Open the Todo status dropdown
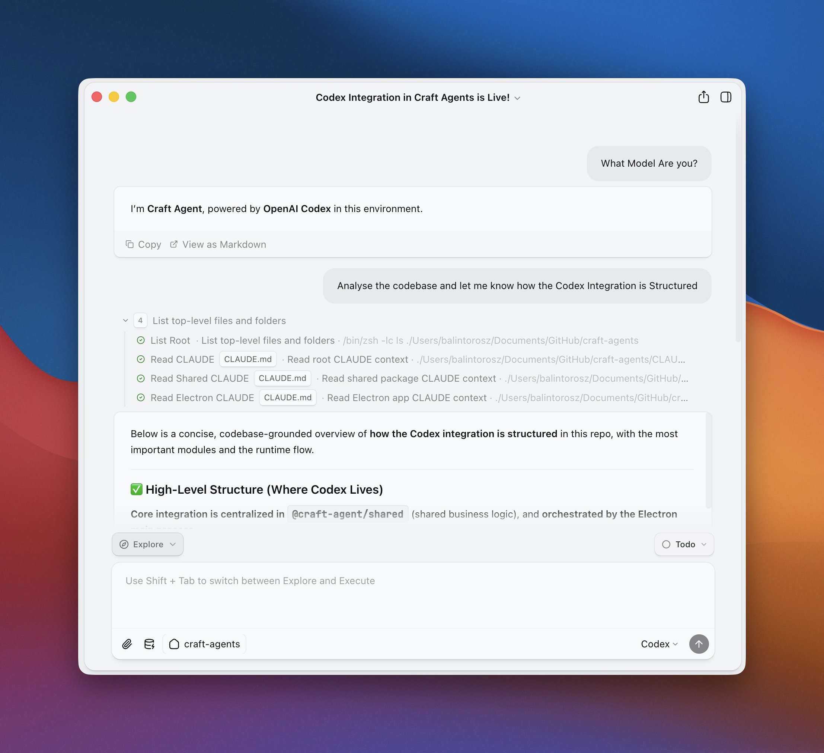The image size is (824, 753). (684, 544)
